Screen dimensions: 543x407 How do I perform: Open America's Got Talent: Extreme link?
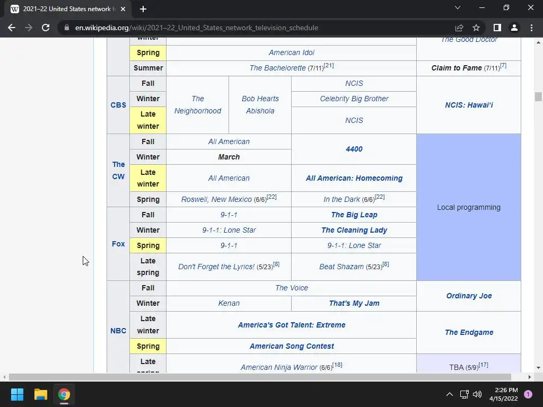tap(291, 325)
